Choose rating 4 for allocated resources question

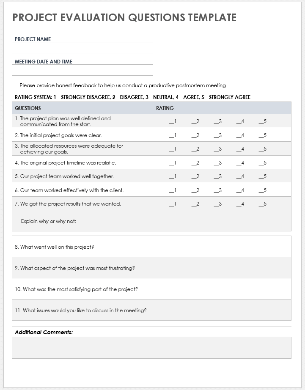pos(240,149)
